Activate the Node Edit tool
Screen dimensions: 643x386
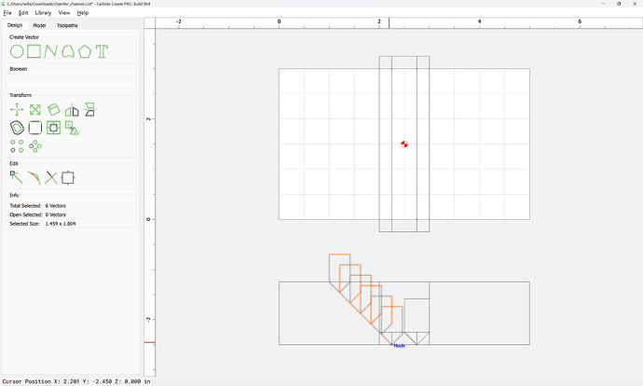(16, 176)
